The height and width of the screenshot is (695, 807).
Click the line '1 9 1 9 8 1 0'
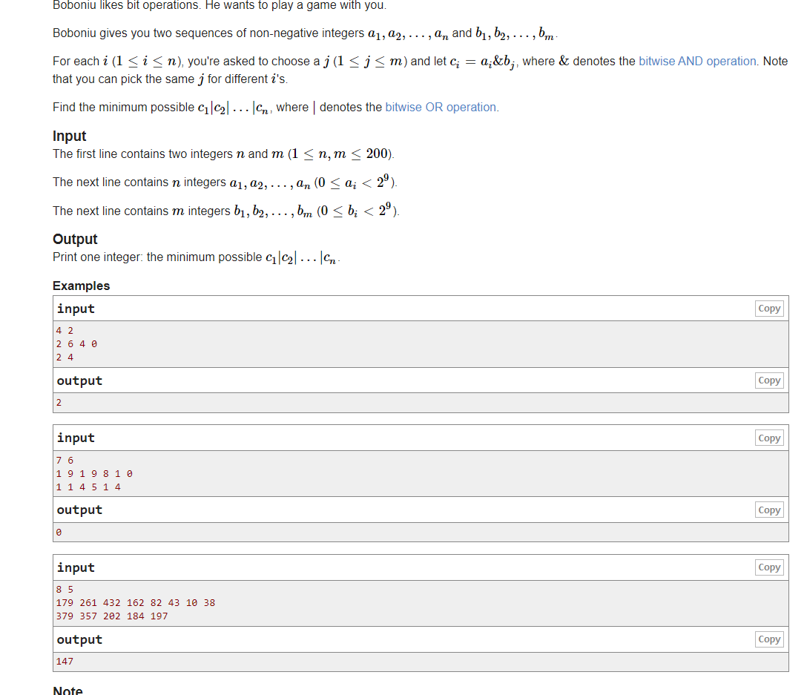point(94,474)
